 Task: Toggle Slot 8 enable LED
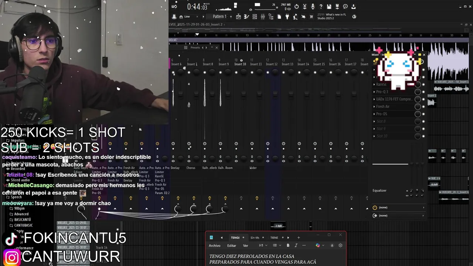point(423,121)
